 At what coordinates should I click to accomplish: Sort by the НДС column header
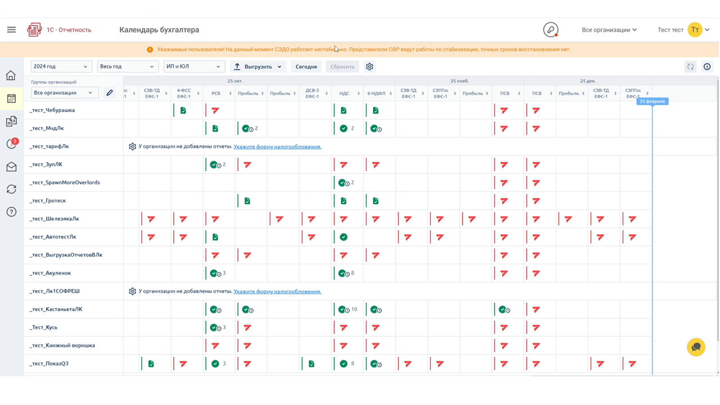(x=348, y=93)
